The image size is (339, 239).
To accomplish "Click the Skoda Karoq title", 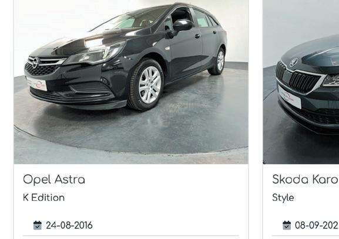I will click(x=306, y=180).
